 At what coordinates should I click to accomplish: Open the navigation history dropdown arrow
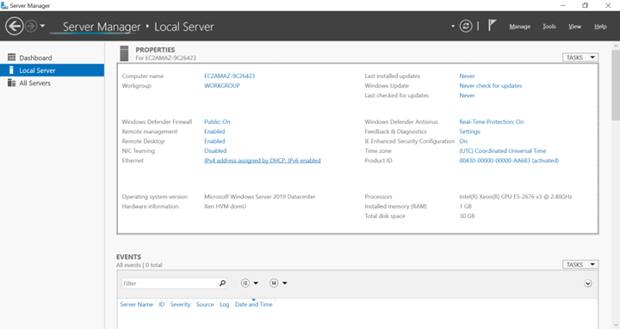42,27
